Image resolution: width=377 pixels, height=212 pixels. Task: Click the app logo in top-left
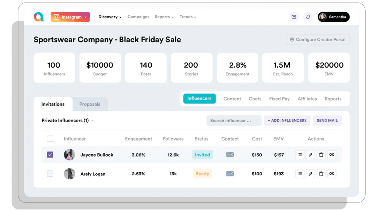pyautogui.click(x=39, y=17)
